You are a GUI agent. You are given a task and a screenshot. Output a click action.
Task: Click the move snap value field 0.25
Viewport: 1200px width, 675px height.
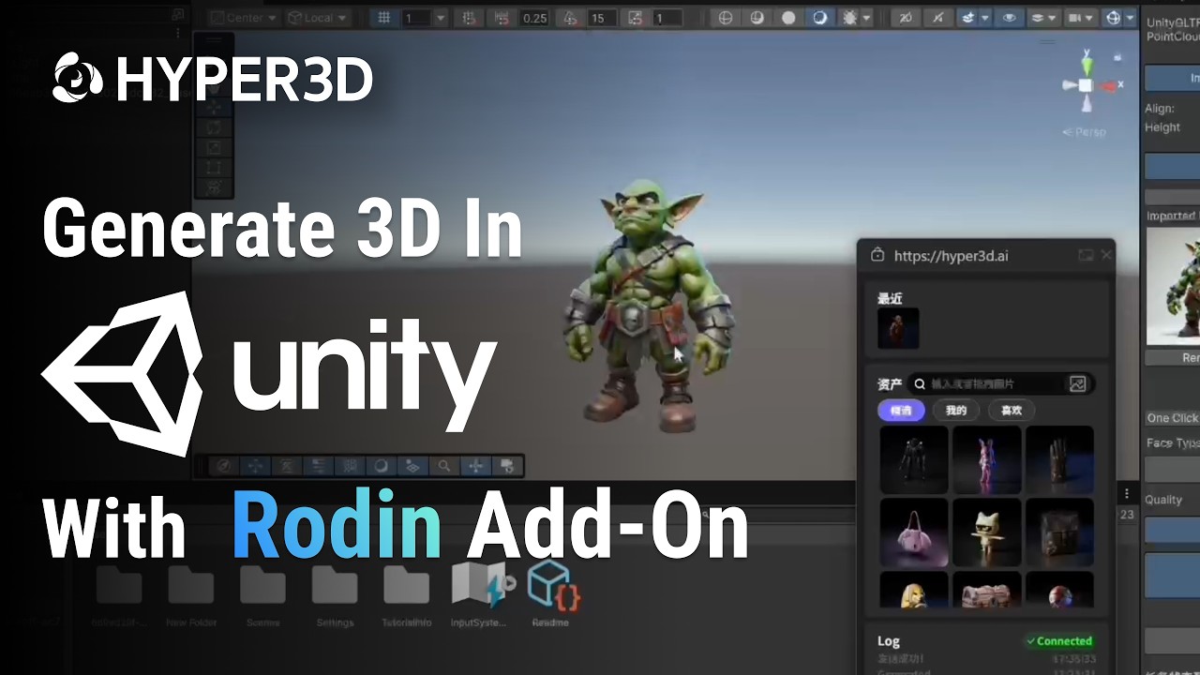click(x=534, y=17)
